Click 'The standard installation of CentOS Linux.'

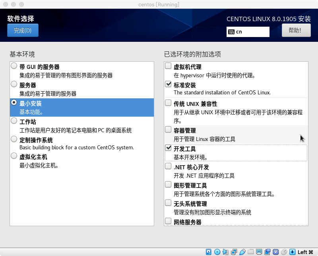(x=222, y=93)
